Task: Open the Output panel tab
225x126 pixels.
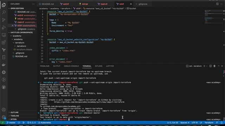Action: tap(57, 66)
